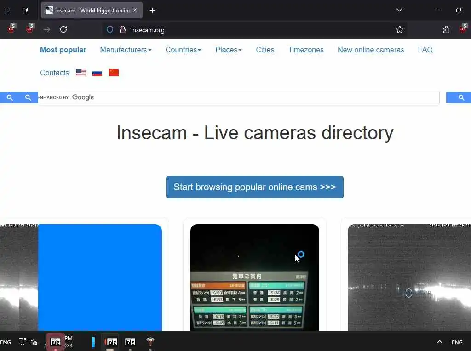Switch site language with the US flag

(80, 73)
